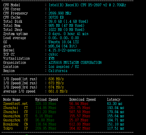Click the Upload Speed column header
This screenshot has height=135, width=146.
coord(47,100)
